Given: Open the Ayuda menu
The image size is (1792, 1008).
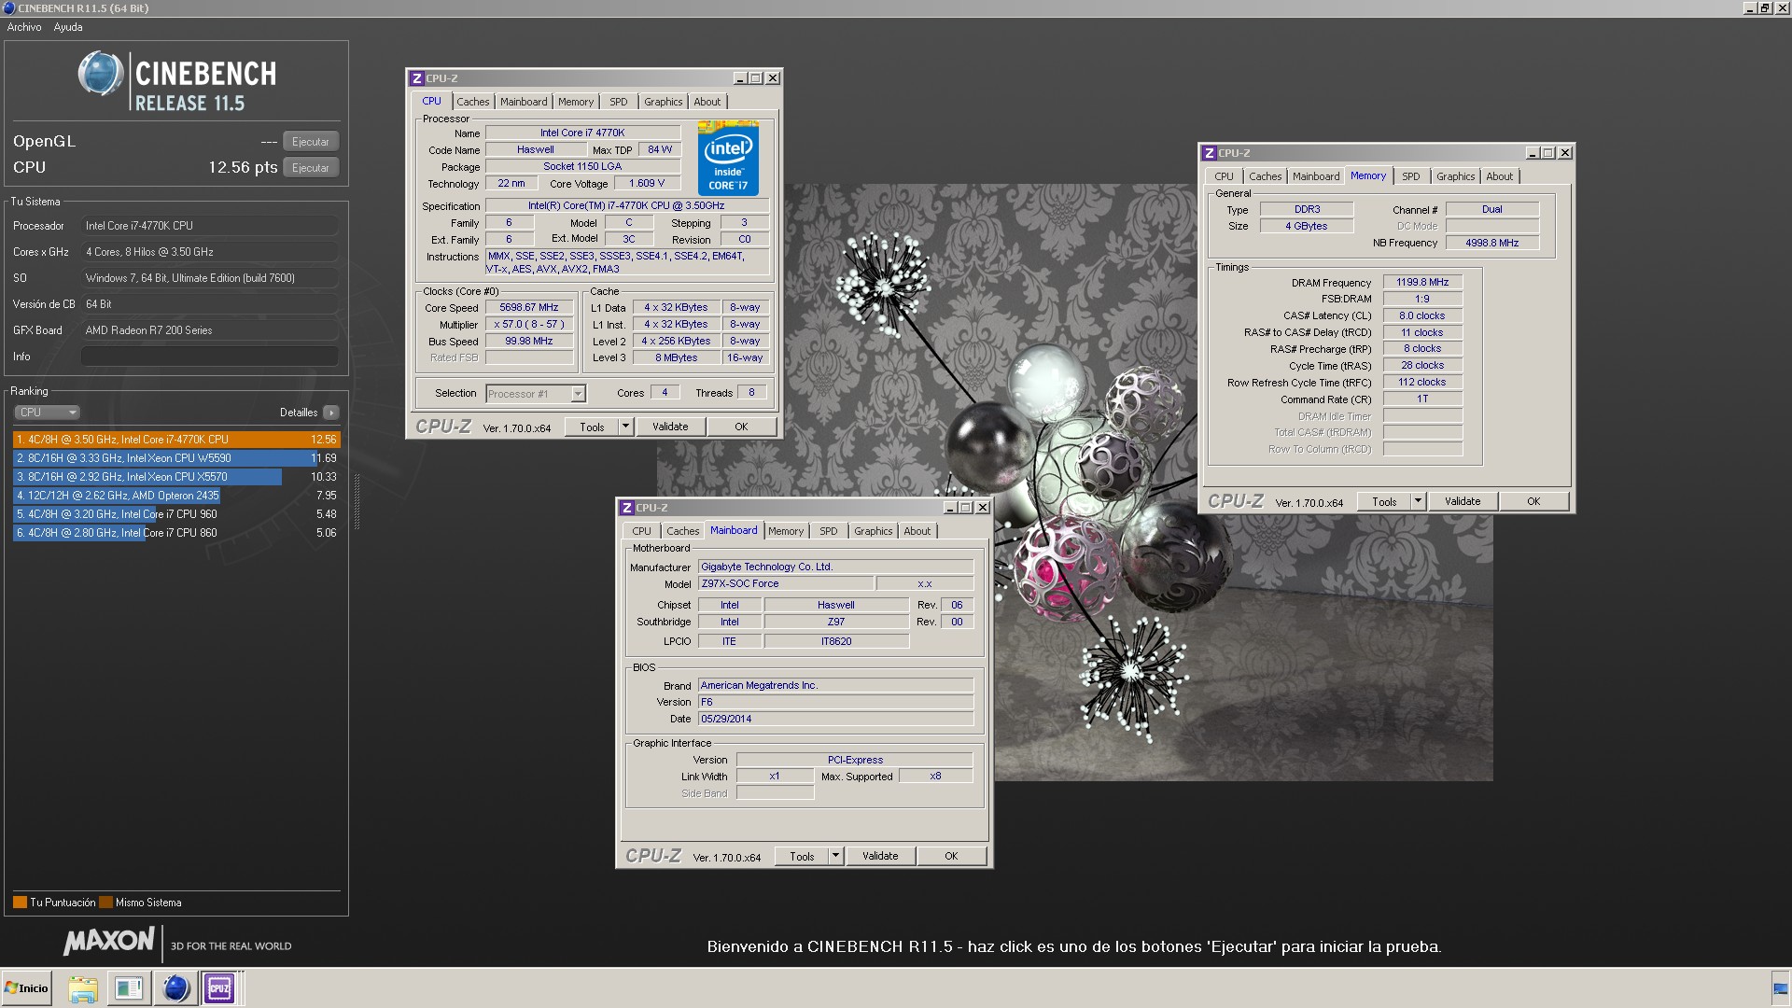Looking at the screenshot, I should [x=68, y=27].
